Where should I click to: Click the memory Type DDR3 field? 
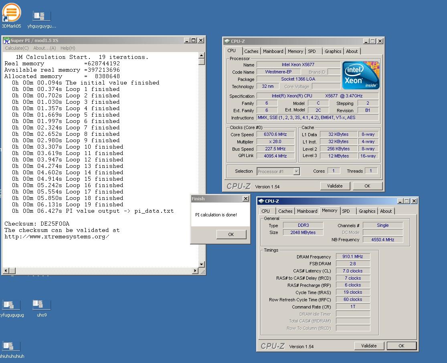coord(303,225)
